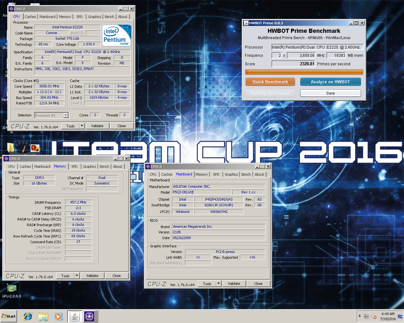Screen dimensions: 404x323
Task: Click Rated FSB value 1219.34 MHz
Action: (x=49, y=103)
